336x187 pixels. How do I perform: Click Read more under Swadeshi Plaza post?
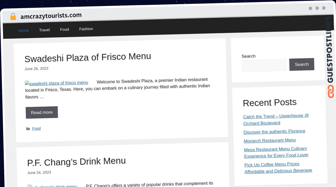tap(42, 112)
